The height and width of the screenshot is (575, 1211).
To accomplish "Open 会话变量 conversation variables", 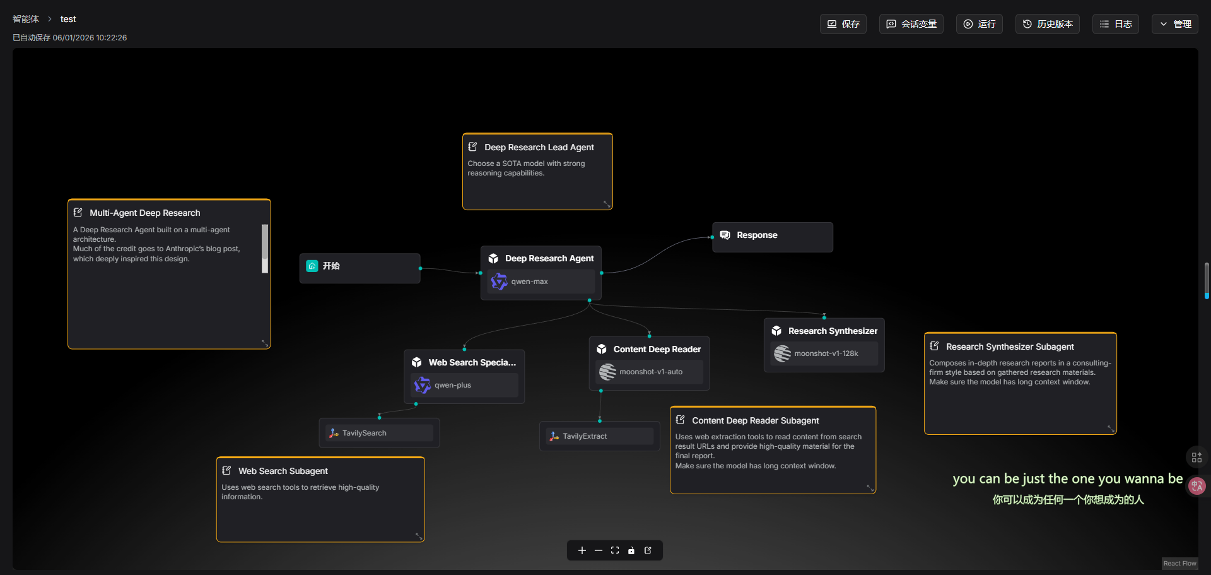I will click(911, 24).
